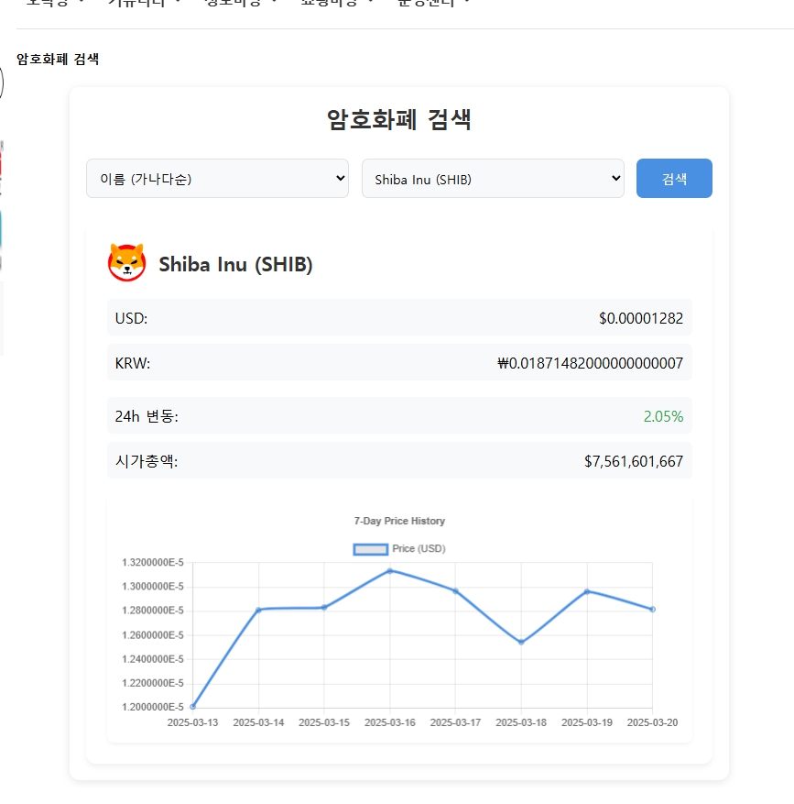Viewport: 794px width, 804px height.
Task: Expand the rightmost top navigation menu
Action: [x=434, y=3]
